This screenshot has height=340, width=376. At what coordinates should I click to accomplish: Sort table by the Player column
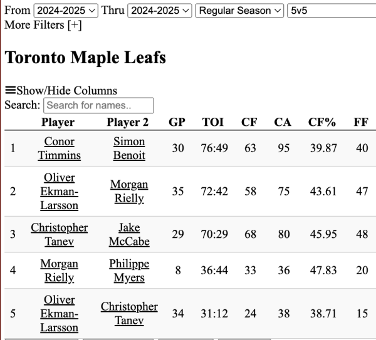coord(58,122)
